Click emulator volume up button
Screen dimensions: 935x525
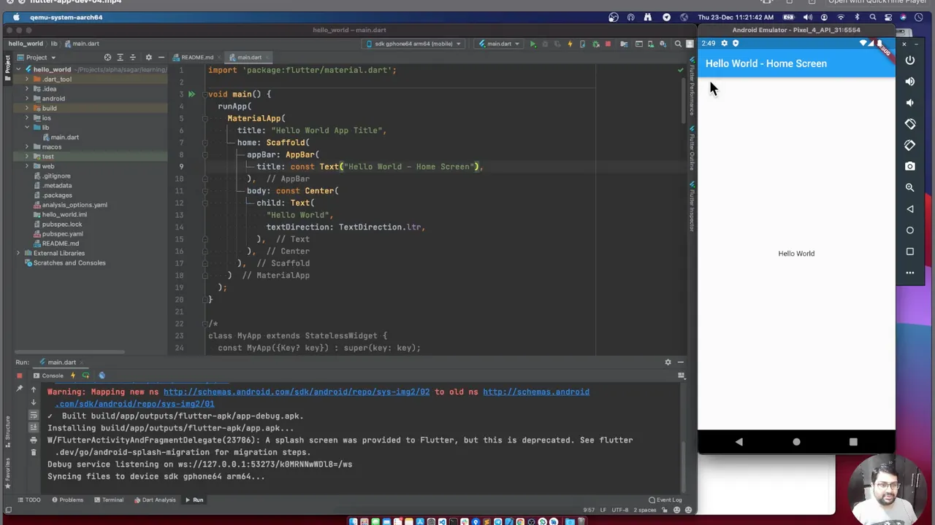(910, 82)
